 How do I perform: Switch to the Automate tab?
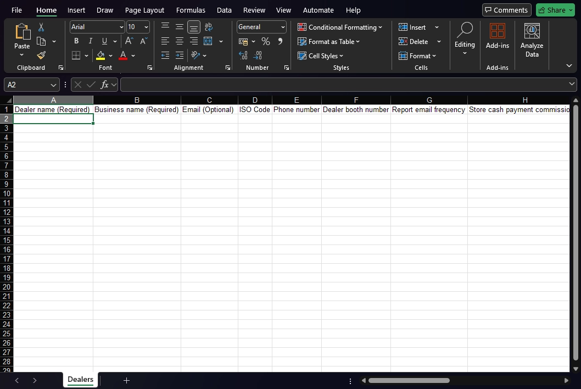[319, 10]
